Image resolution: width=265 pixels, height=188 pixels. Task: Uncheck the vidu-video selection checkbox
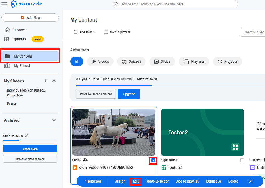coord(153,160)
